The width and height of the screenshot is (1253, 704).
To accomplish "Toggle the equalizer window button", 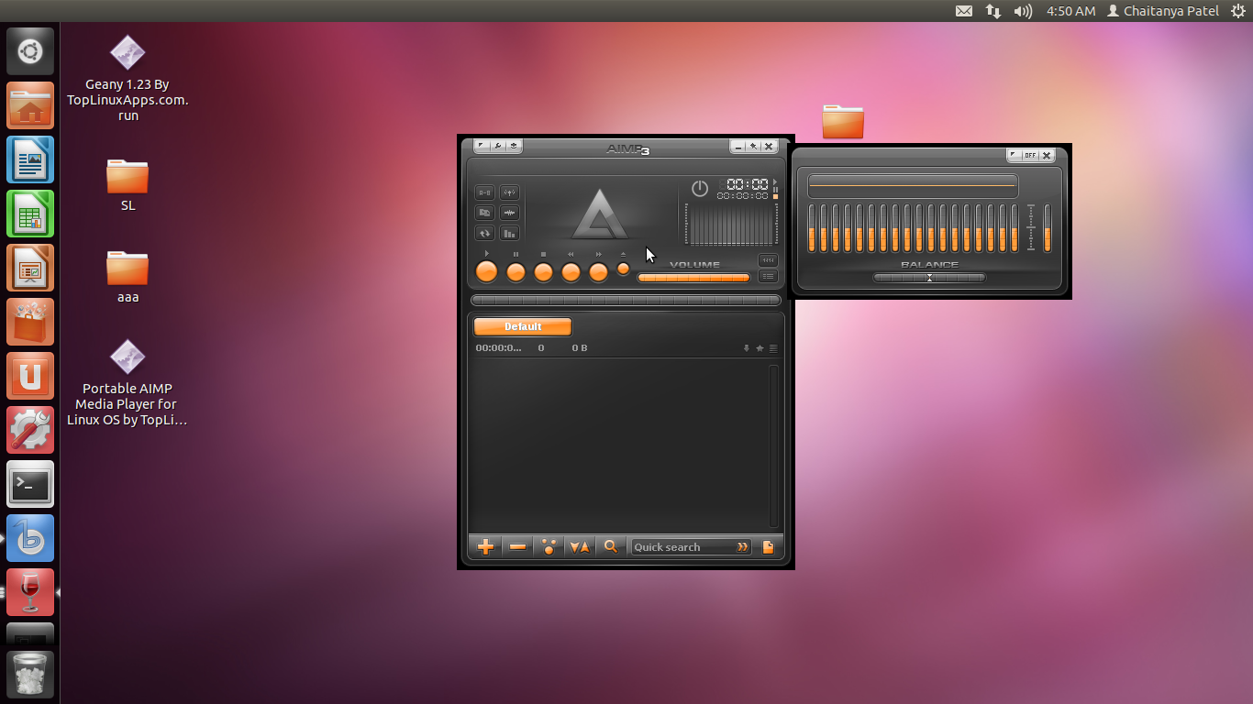I will coord(768,260).
